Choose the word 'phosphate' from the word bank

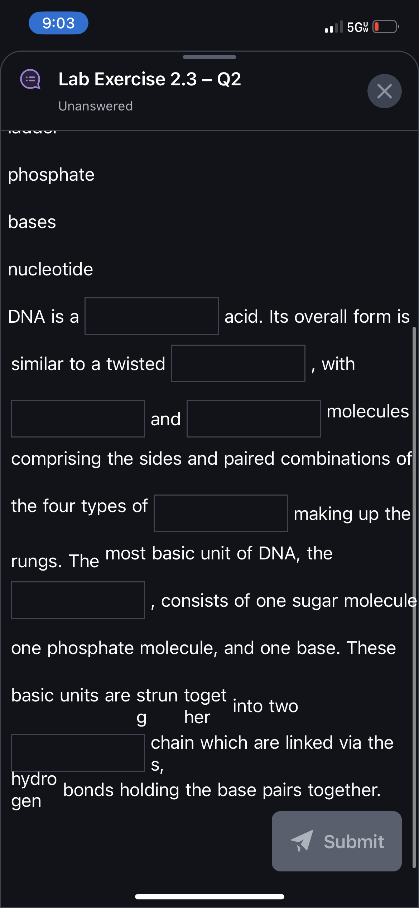pyautogui.click(x=51, y=175)
